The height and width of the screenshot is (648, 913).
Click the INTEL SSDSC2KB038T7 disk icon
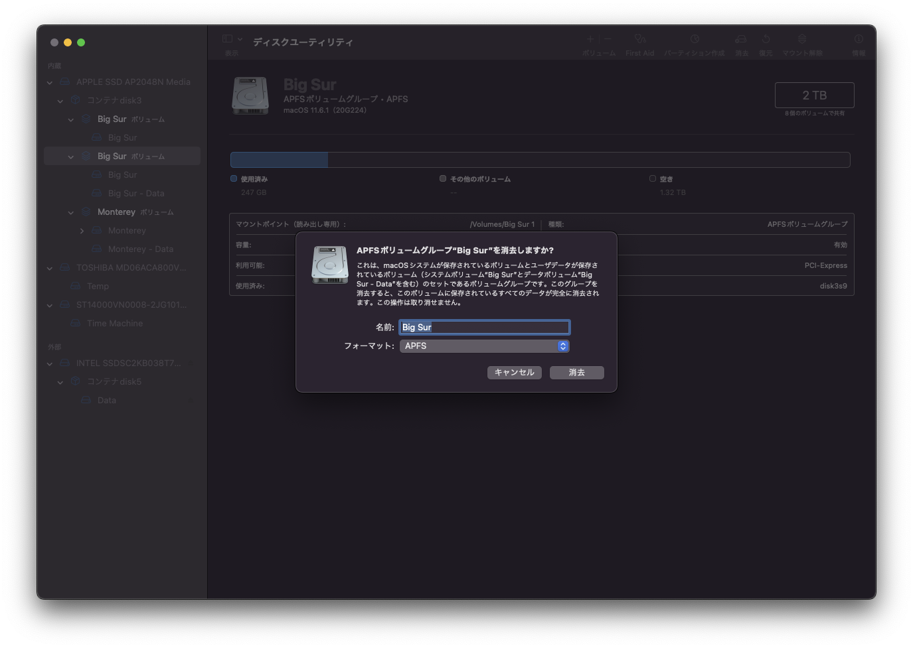[65, 363]
